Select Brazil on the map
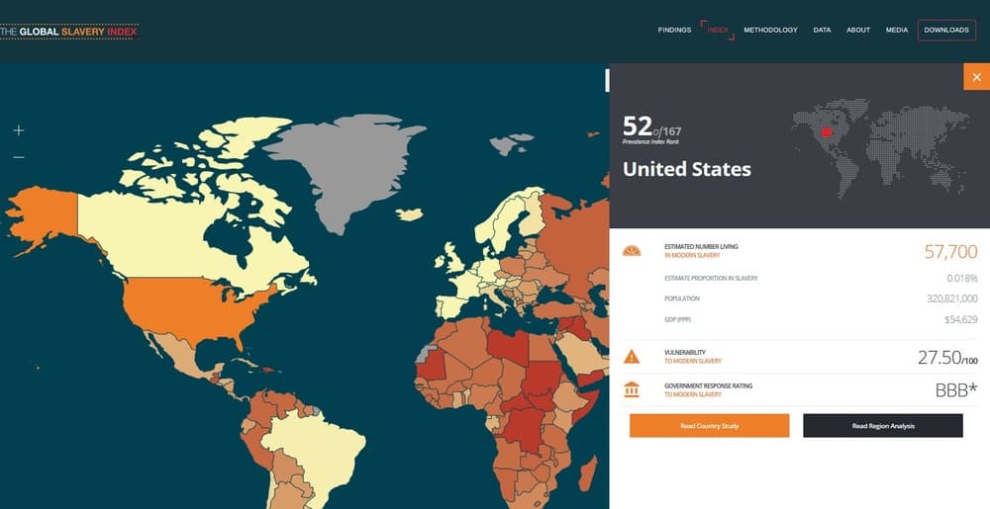 coord(316,448)
